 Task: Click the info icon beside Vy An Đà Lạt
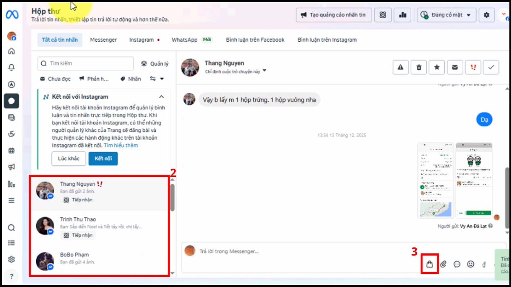click(x=491, y=226)
